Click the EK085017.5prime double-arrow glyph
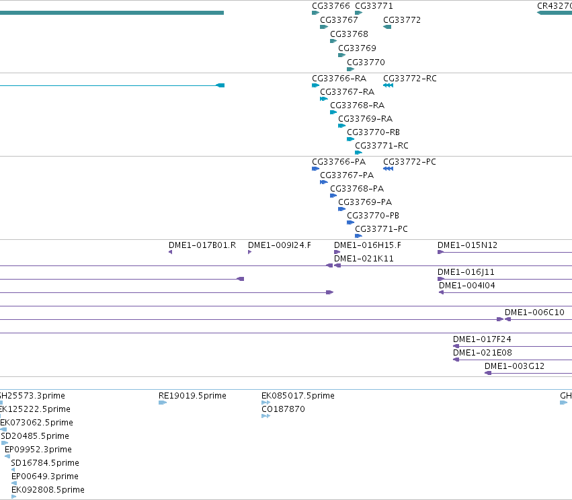The width and height of the screenshot is (572, 500). (266, 403)
